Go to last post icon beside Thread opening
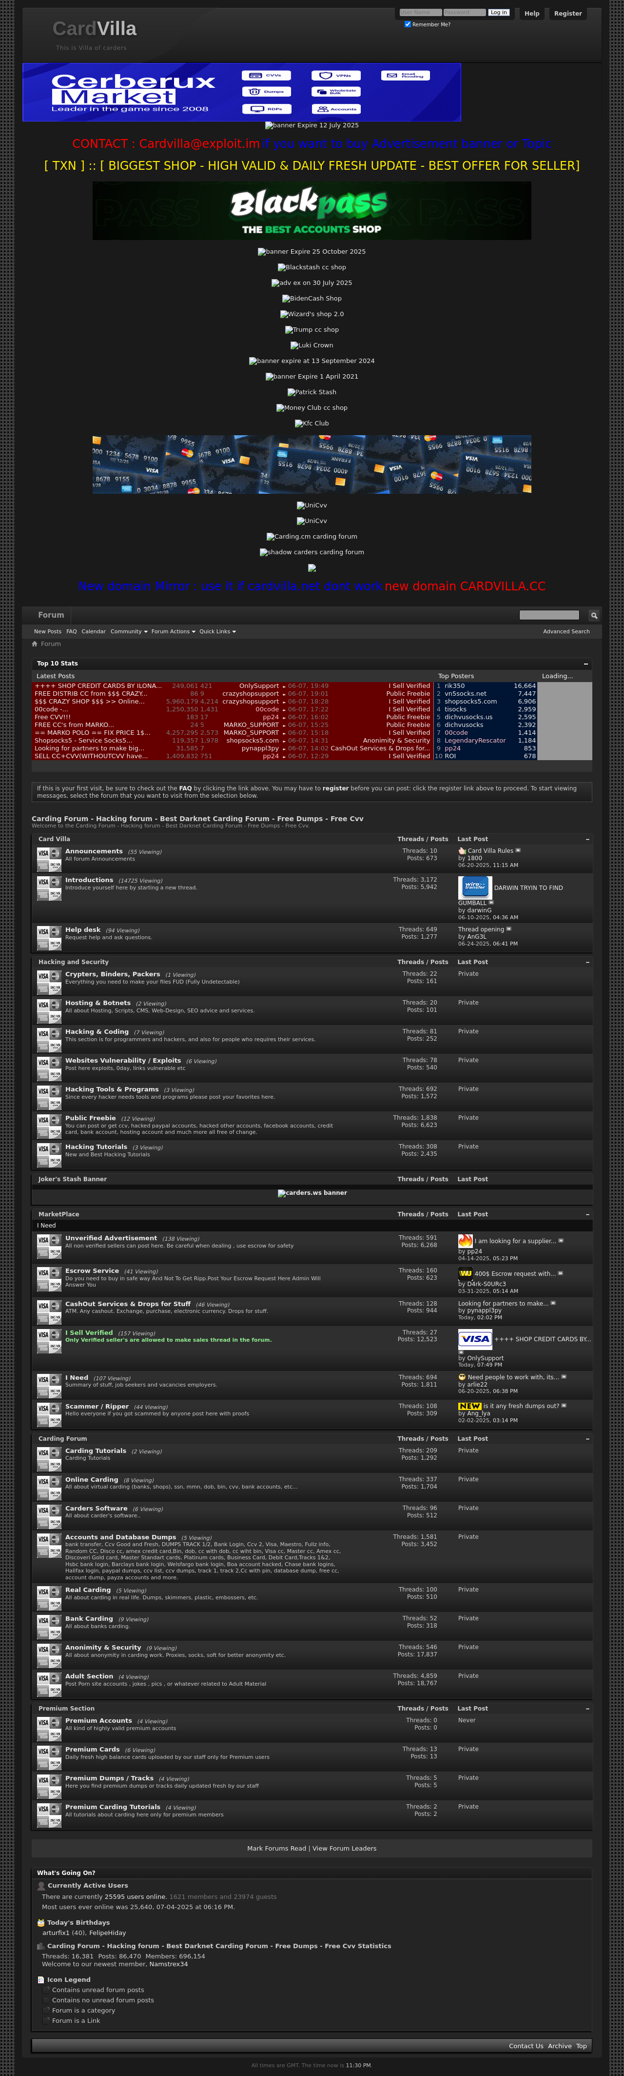This screenshot has width=624, height=2076. (509, 929)
